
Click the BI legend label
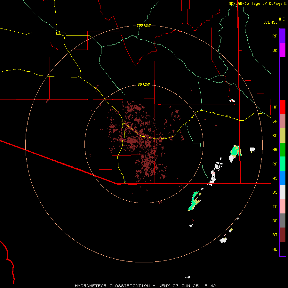[x=275, y=235]
